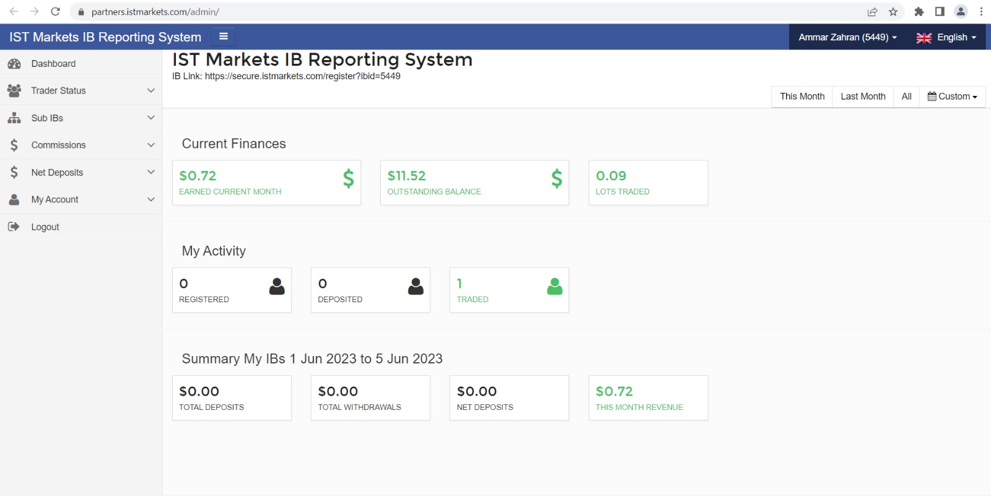The image size is (991, 496).
Task: Click dollar icon in Outstanding Balance card
Action: click(x=557, y=178)
